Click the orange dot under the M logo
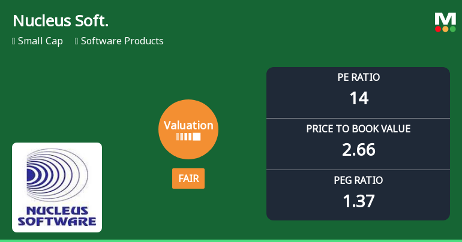Viewport: 462px width, 242px height. click(445, 29)
